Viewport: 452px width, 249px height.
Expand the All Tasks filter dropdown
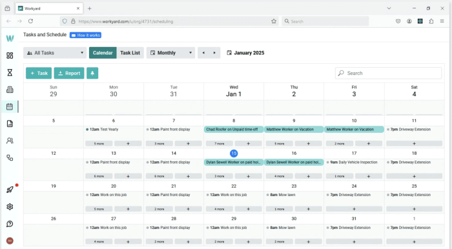(x=55, y=53)
